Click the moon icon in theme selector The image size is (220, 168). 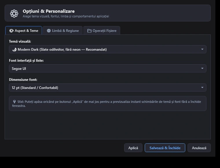click(x=14, y=50)
